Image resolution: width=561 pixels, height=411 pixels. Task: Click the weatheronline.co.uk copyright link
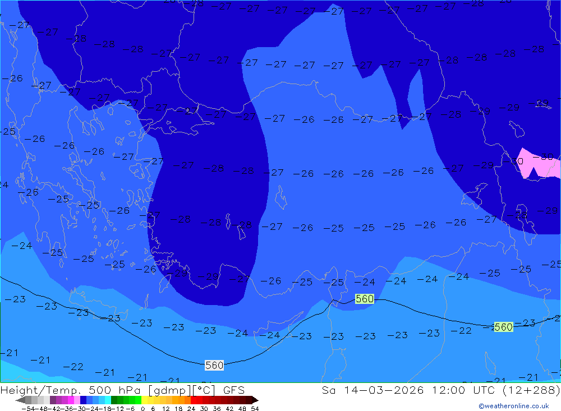click(514, 406)
